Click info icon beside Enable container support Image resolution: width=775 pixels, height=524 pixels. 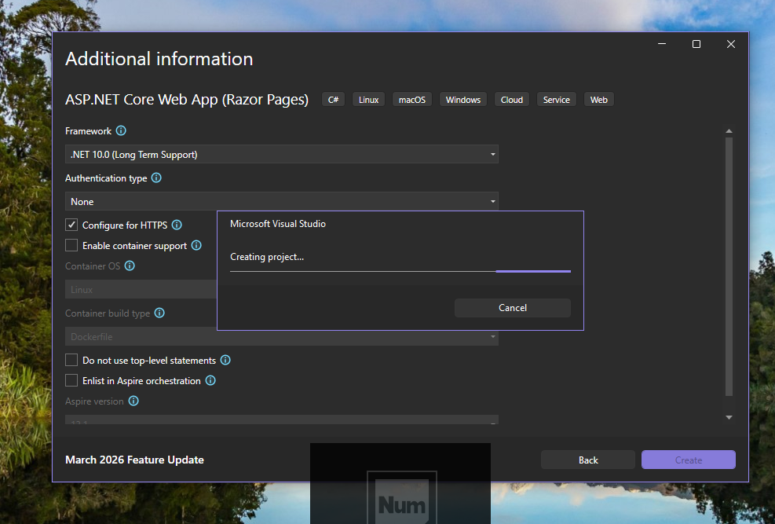pyautogui.click(x=196, y=246)
